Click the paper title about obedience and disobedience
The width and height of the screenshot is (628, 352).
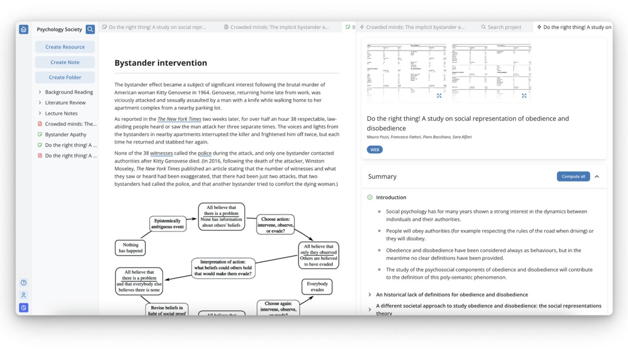468,123
